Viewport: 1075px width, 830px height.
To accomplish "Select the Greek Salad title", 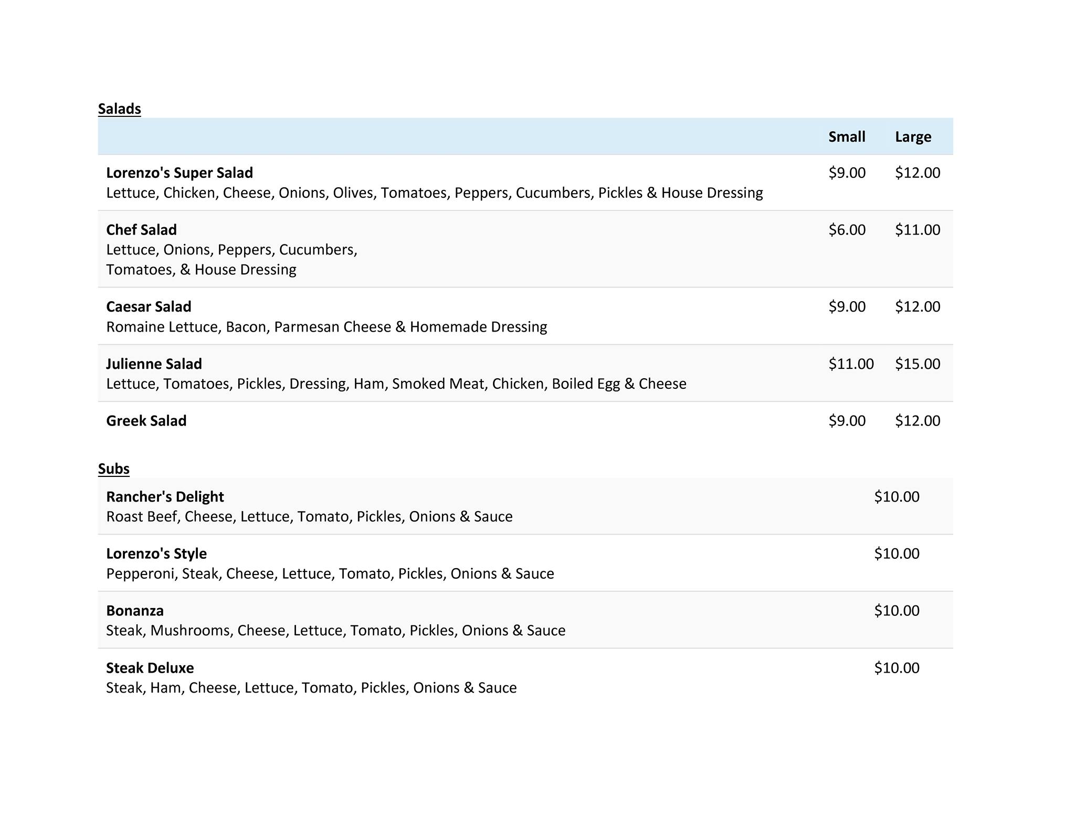I will point(146,421).
